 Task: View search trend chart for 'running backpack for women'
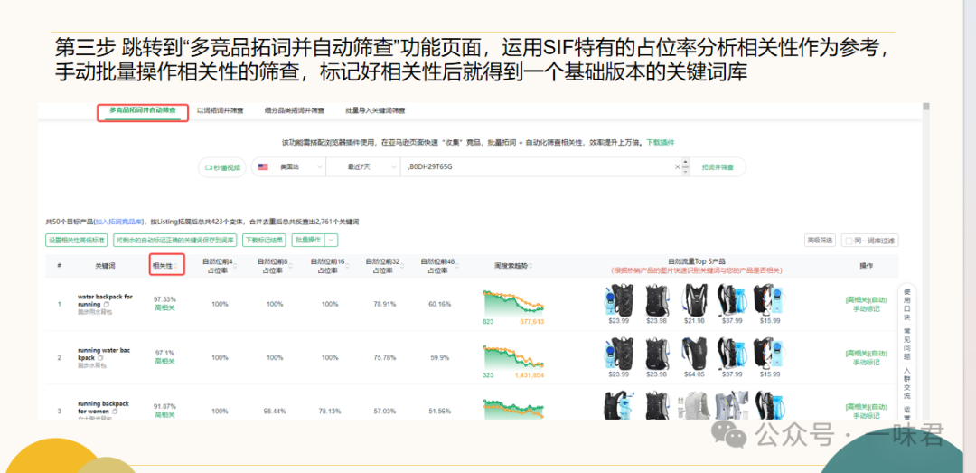[513, 408]
